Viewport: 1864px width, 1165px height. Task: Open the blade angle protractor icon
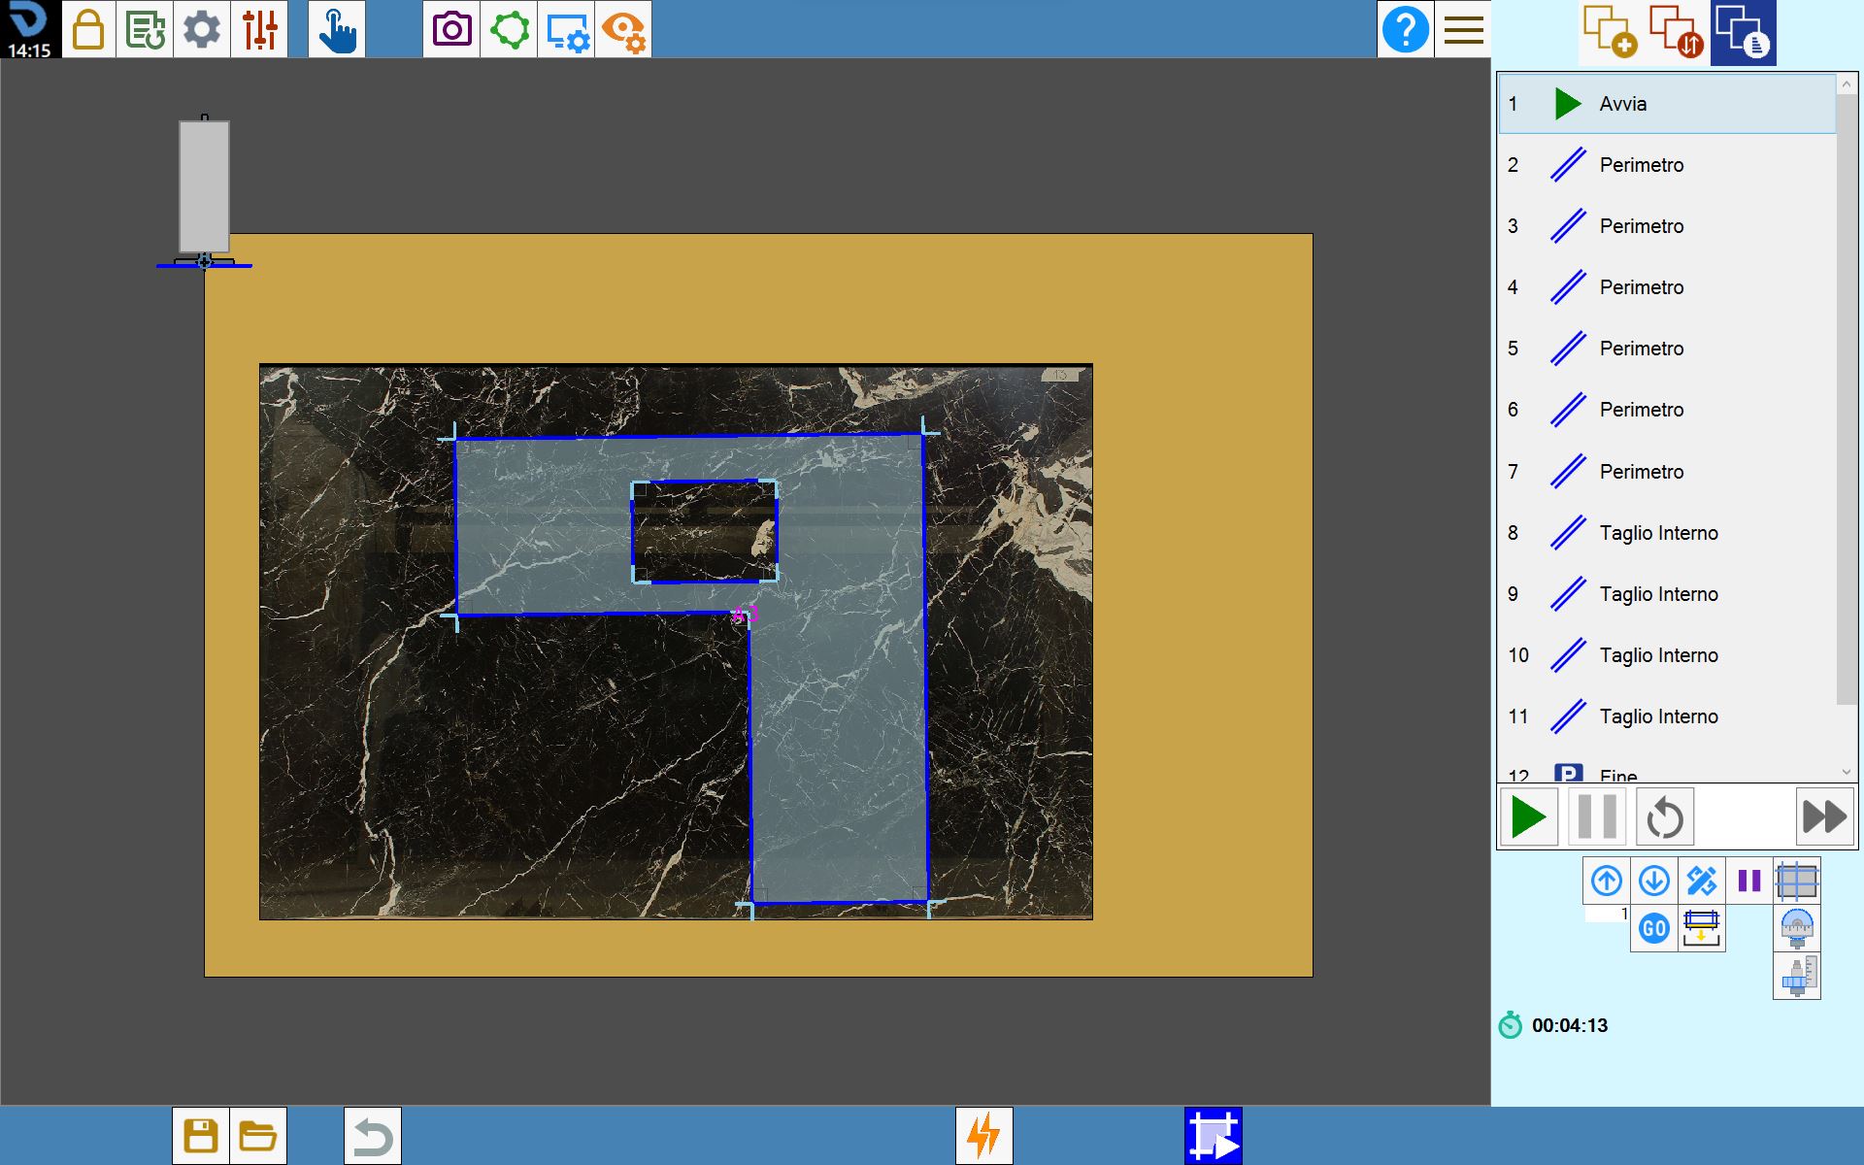(1797, 928)
